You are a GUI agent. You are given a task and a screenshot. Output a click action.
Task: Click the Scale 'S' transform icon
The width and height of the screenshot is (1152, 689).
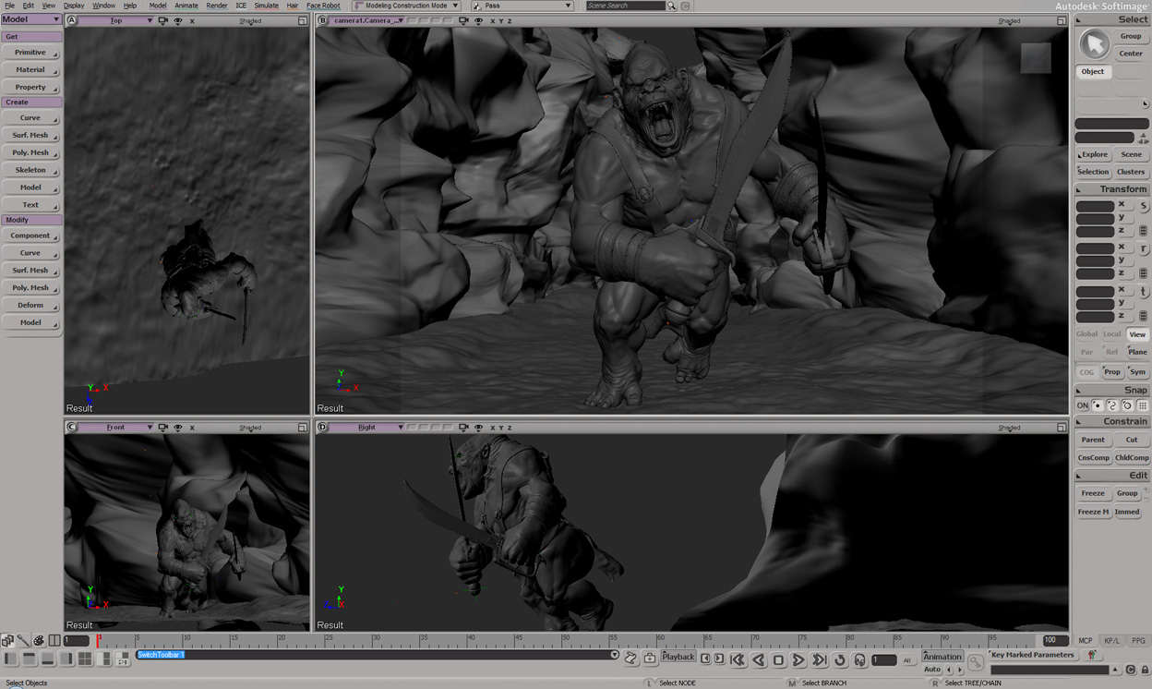1143,206
